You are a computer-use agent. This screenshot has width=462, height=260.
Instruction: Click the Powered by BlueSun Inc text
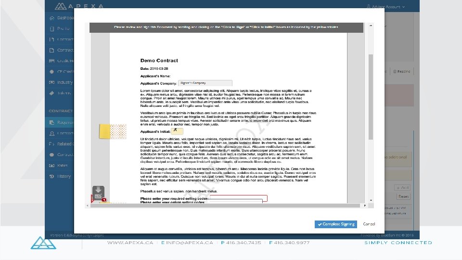click(387, 235)
